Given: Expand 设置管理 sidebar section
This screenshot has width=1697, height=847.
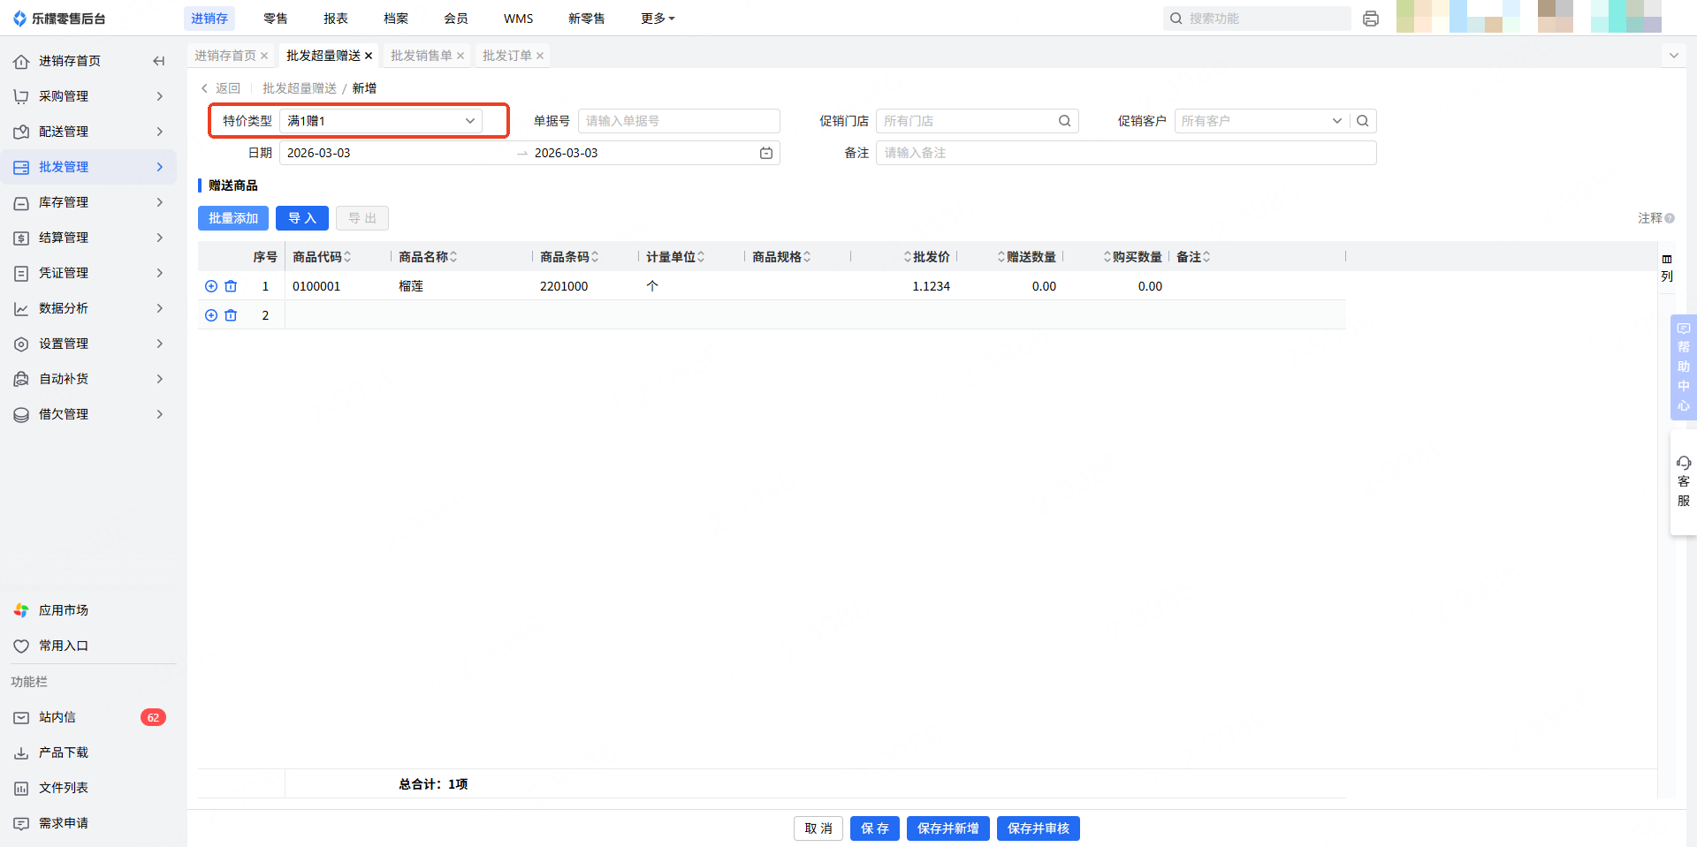Looking at the screenshot, I should coord(88,344).
